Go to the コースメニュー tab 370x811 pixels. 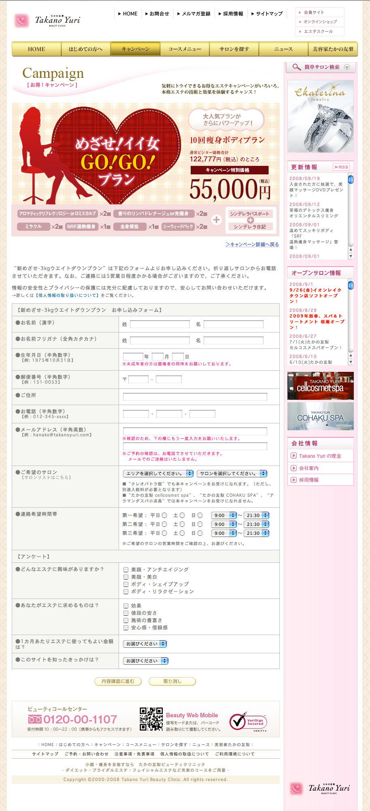pos(185,49)
